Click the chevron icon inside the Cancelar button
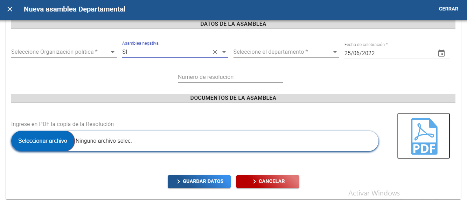The height and width of the screenshot is (200, 467). click(255, 182)
